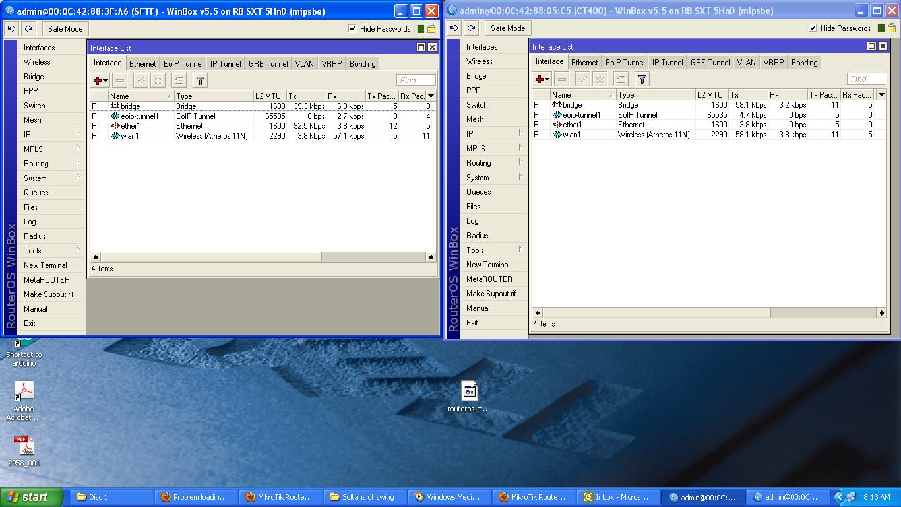The image size is (901, 507).
Task: Open the column selector dropdown in CT400 Interface List
Action: [x=881, y=95]
